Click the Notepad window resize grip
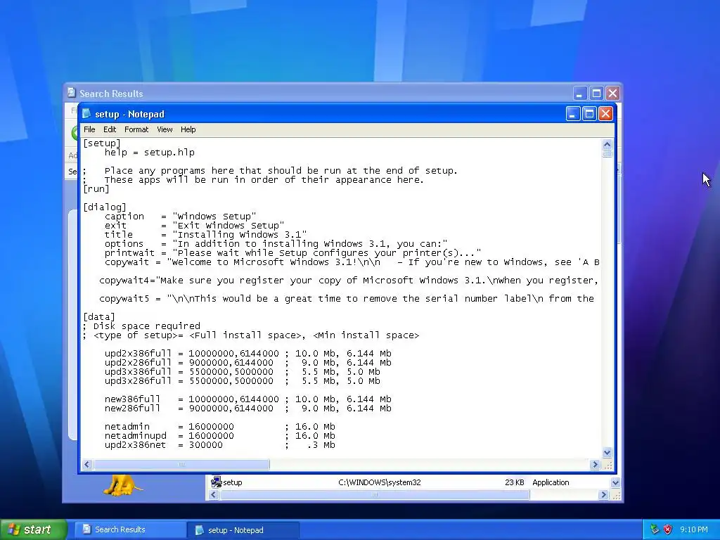Screen dimensions: 720x540 click(608, 465)
